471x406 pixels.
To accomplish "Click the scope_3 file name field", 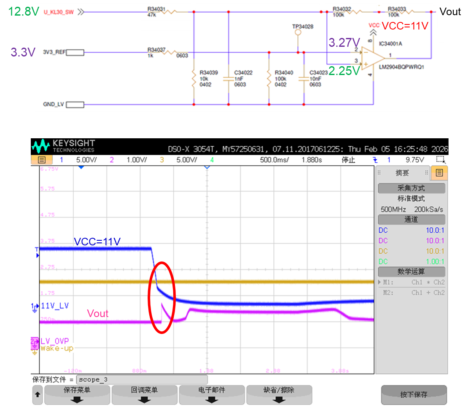I will tap(142, 379).
